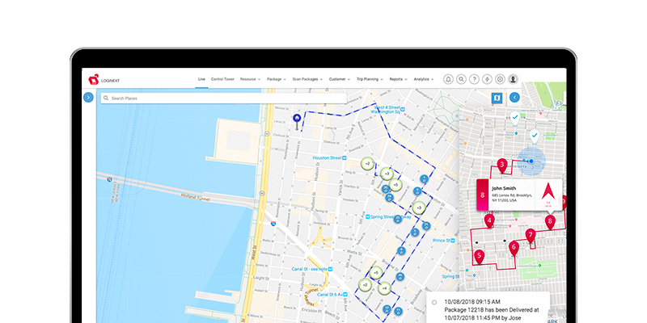Image resolution: width=647 pixels, height=323 pixels.
Task: Open the Analytics dropdown menu
Action: click(x=423, y=79)
